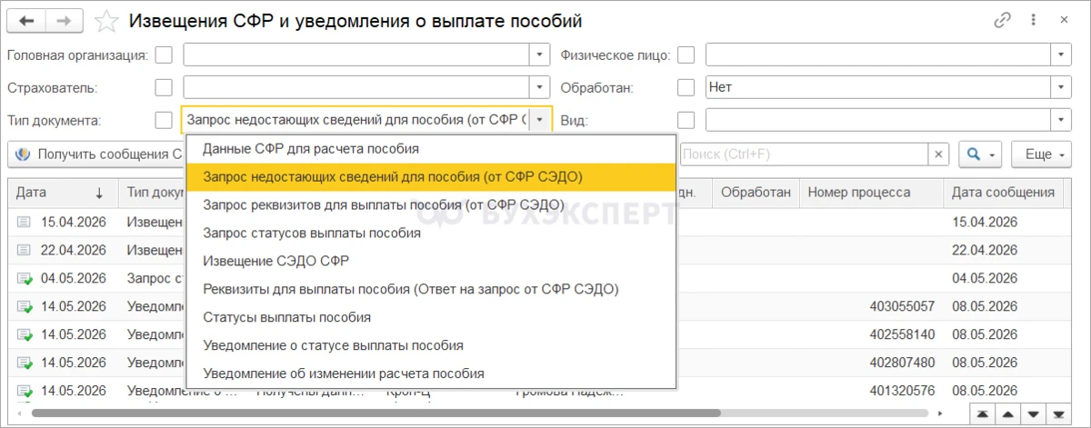The image size is (1091, 428).
Task: Select Запрос статусов выплаты пособия
Action: 432,233
